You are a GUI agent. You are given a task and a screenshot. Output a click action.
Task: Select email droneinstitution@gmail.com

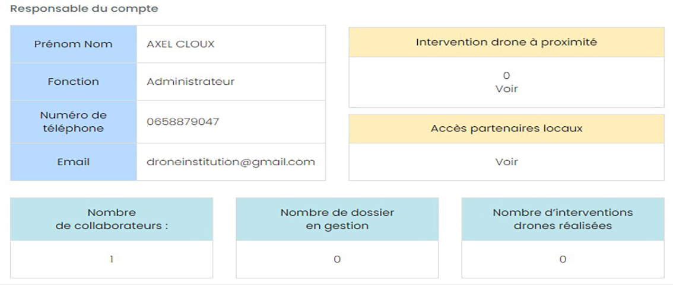point(231,162)
